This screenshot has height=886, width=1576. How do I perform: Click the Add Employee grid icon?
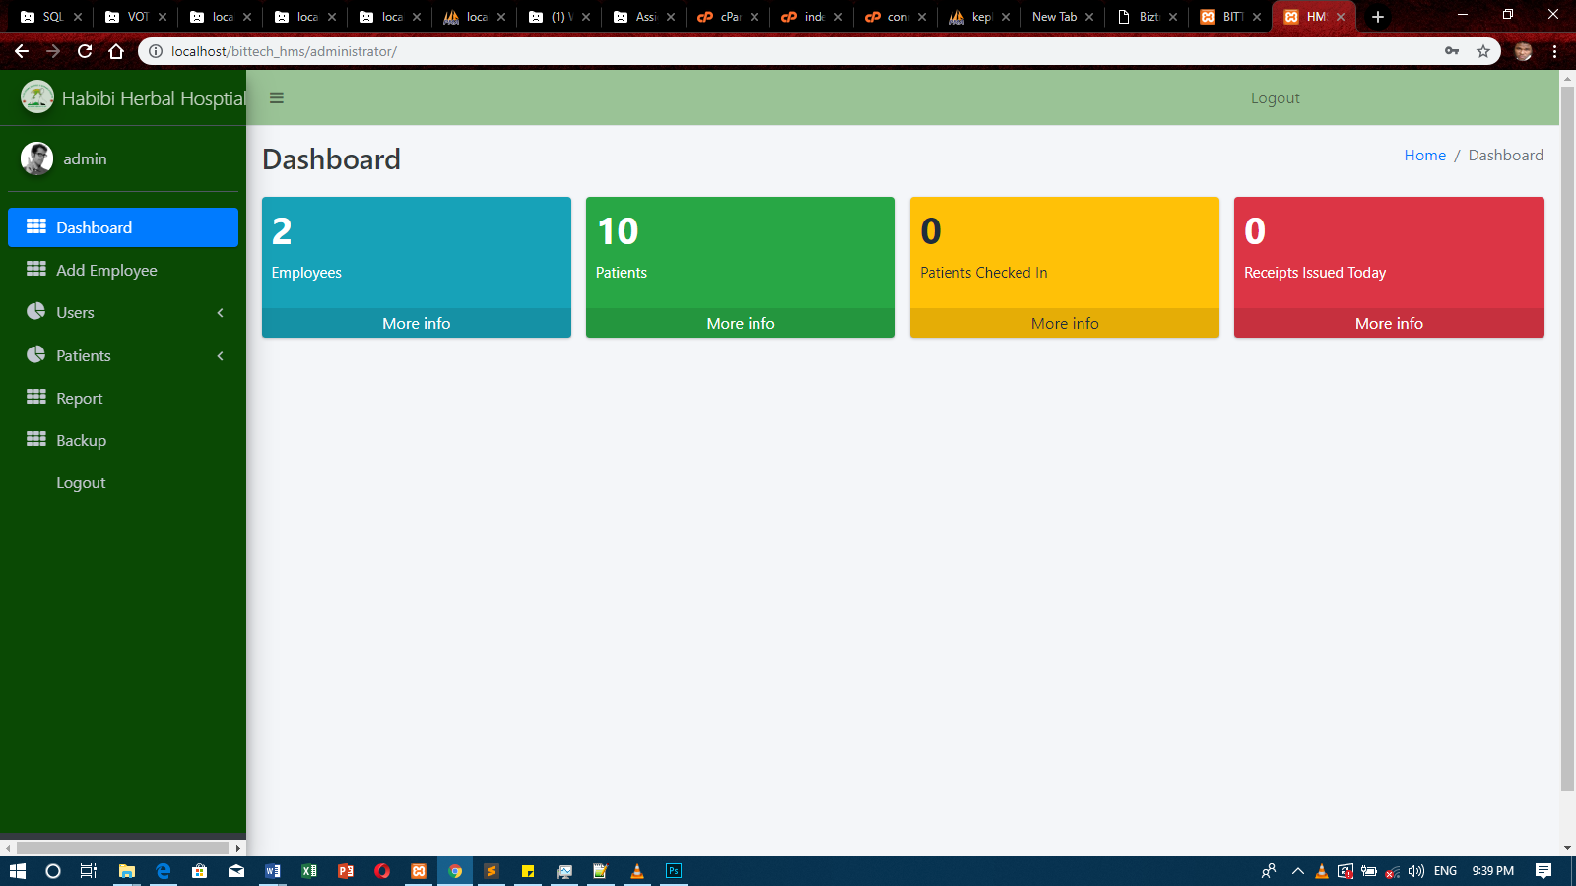36,269
